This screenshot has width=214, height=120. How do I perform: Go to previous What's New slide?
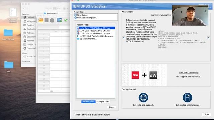(124, 38)
